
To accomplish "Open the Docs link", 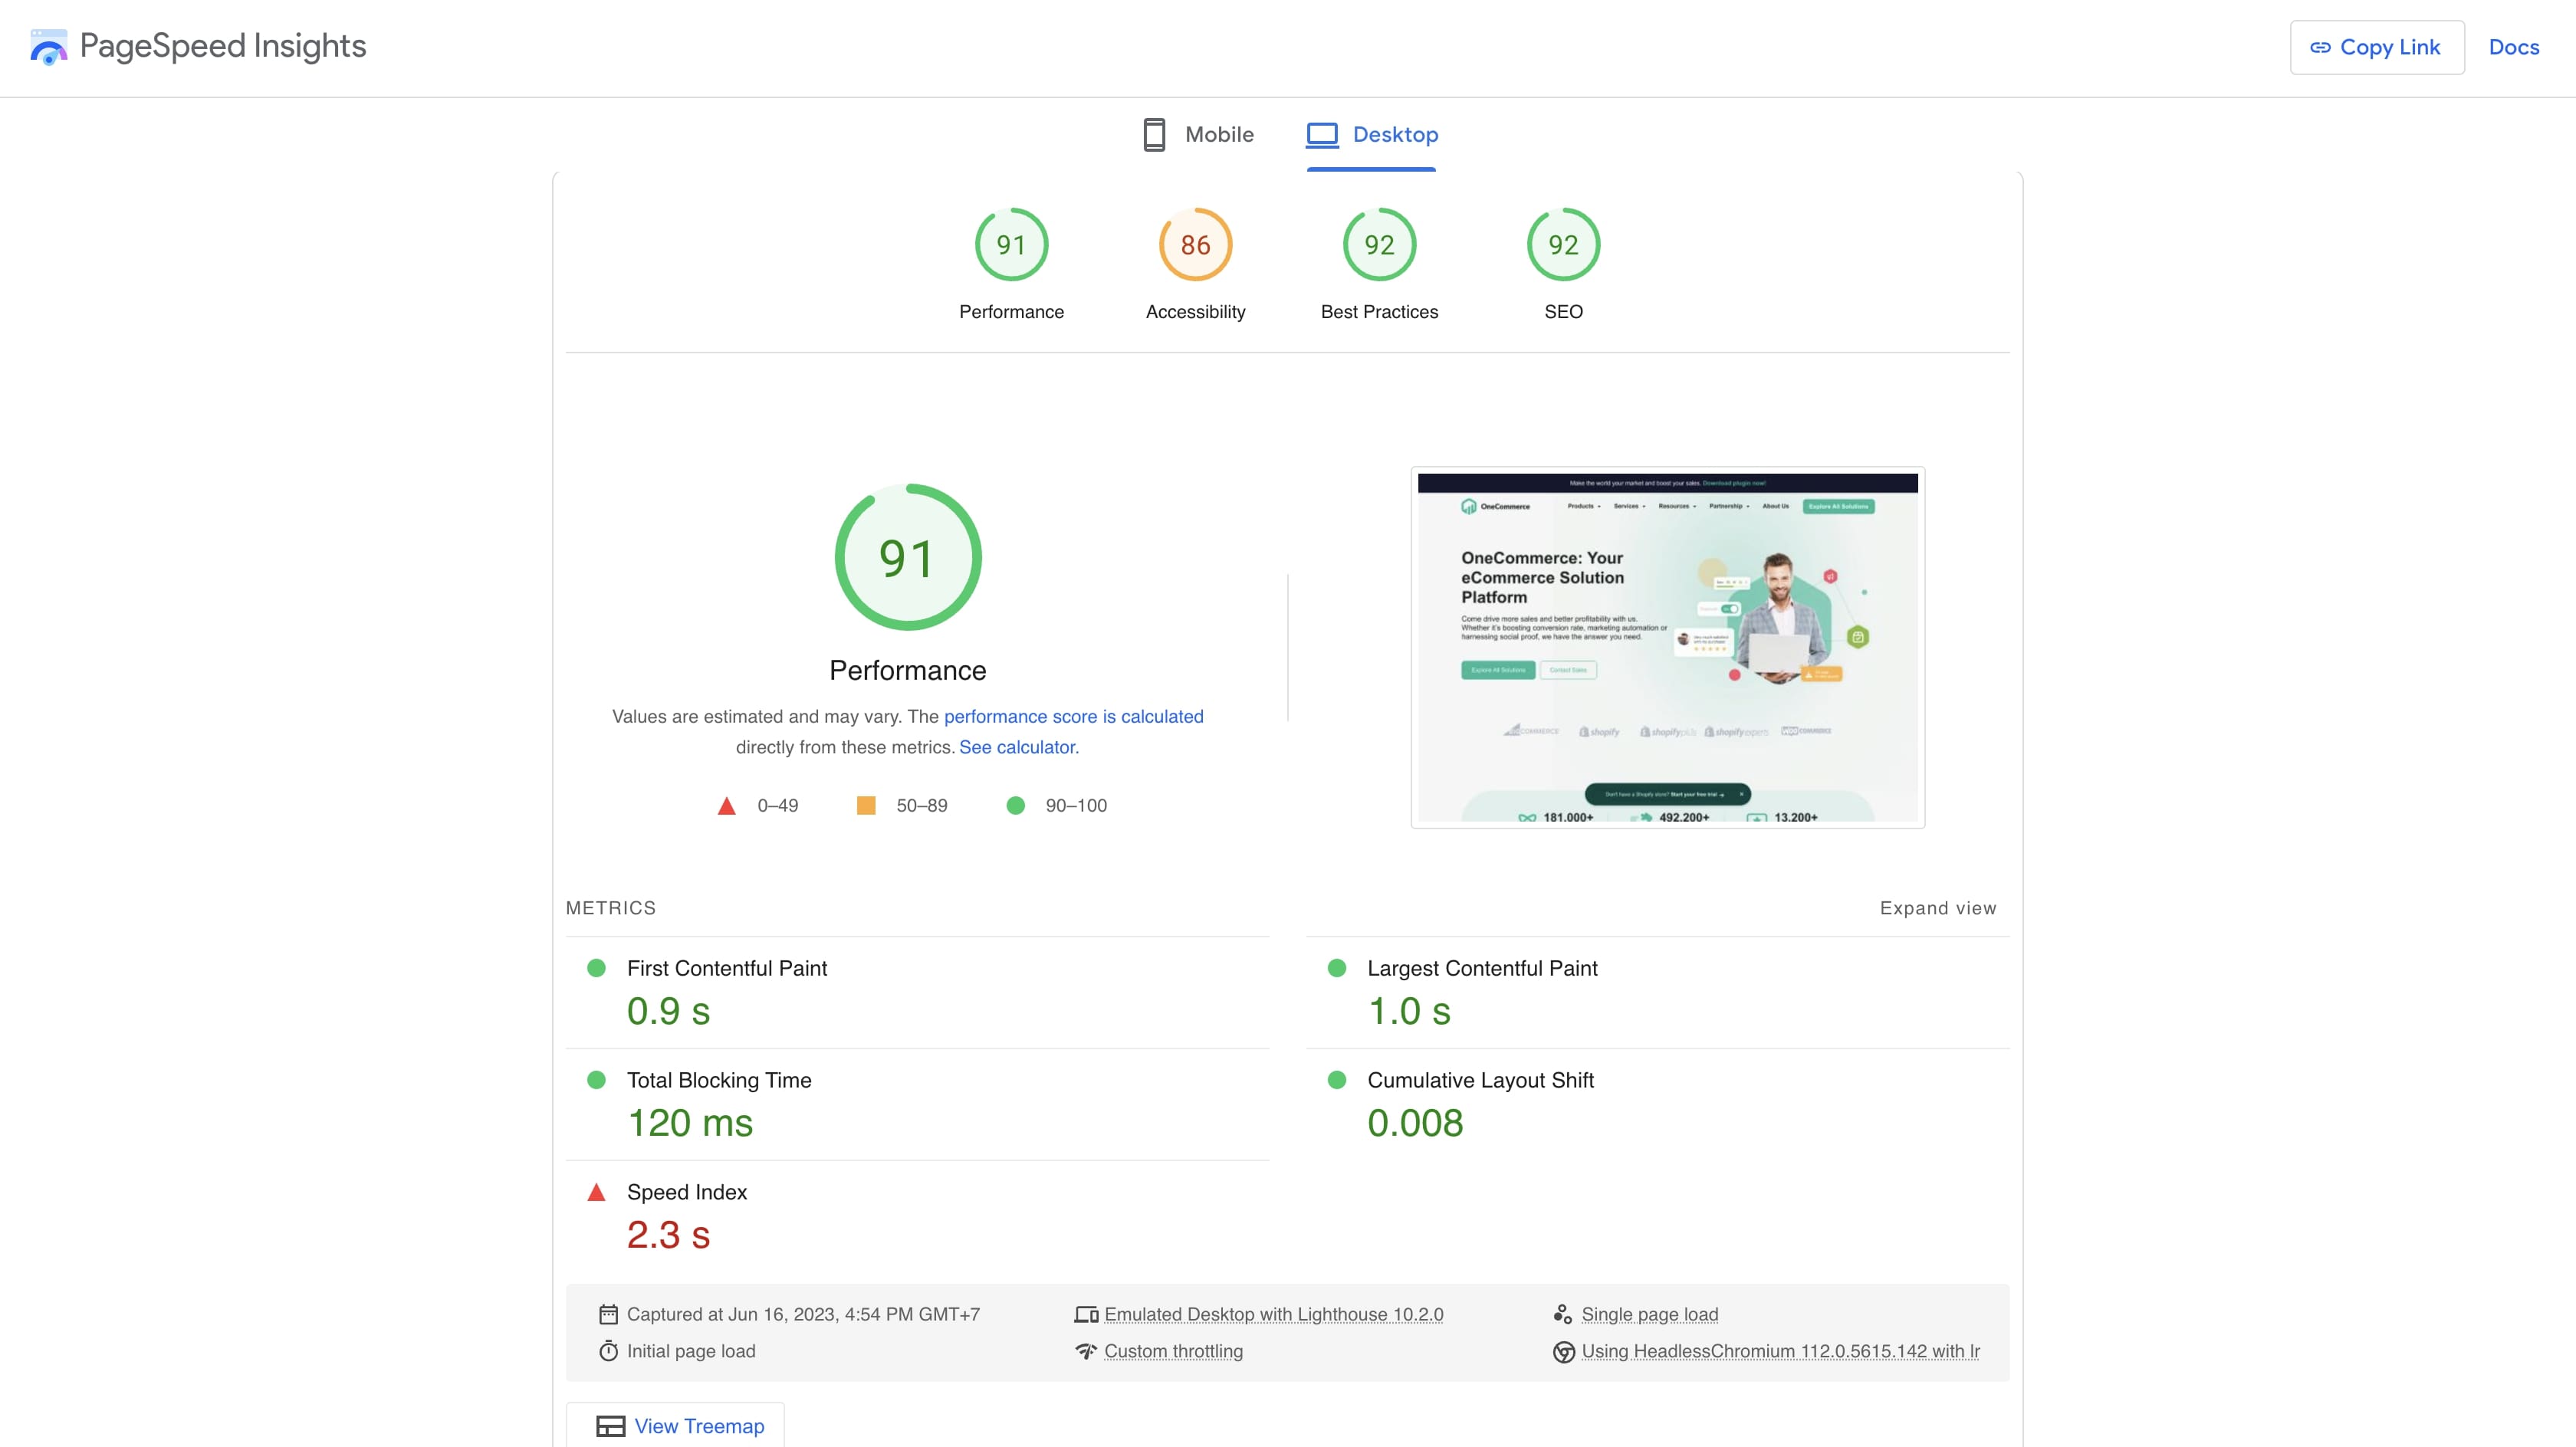I will point(2513,47).
